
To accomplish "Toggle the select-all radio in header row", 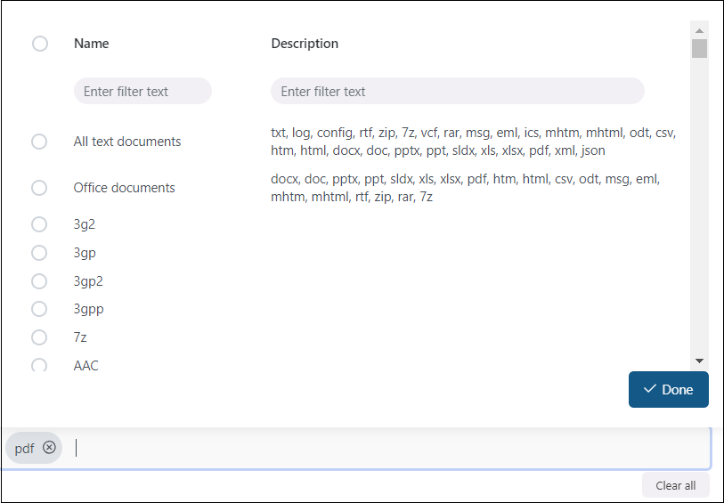I will [40, 44].
